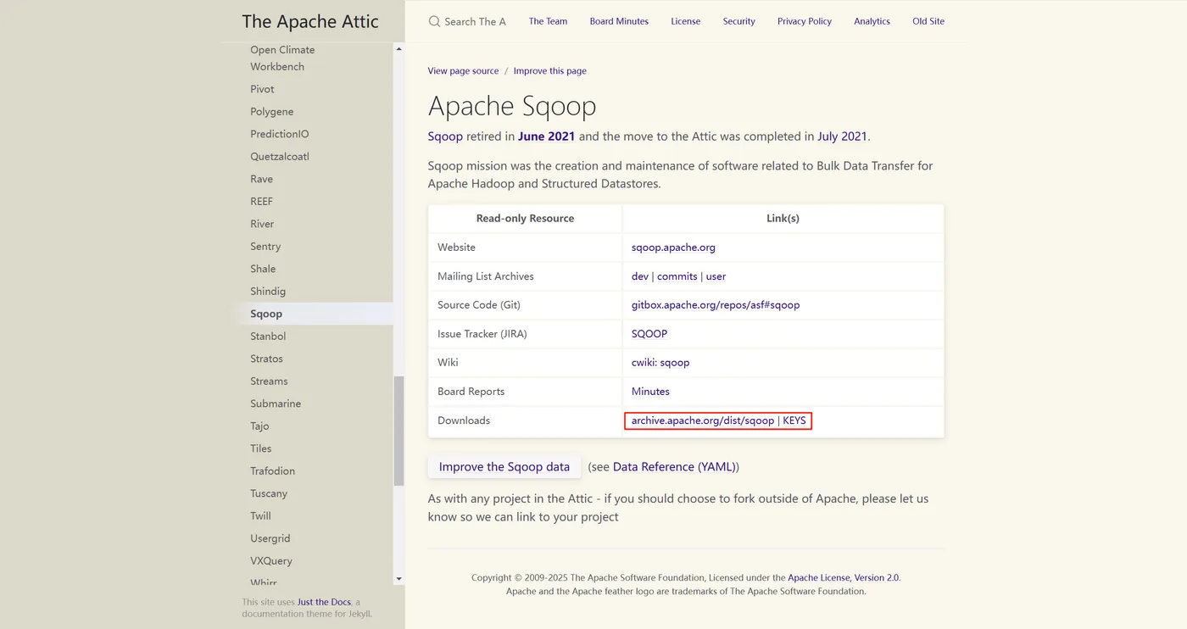The image size is (1187, 629).
Task: Open the SQOOP JIRA issue tracker
Action: pos(649,334)
